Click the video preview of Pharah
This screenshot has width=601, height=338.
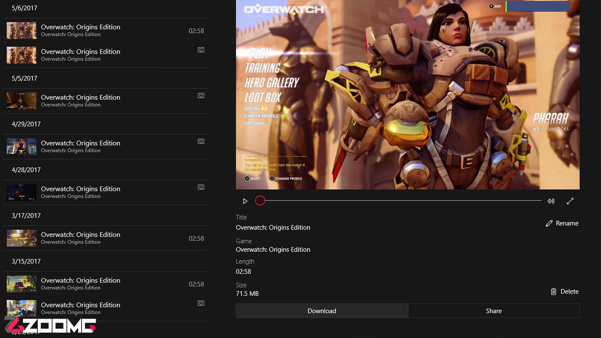(408, 95)
